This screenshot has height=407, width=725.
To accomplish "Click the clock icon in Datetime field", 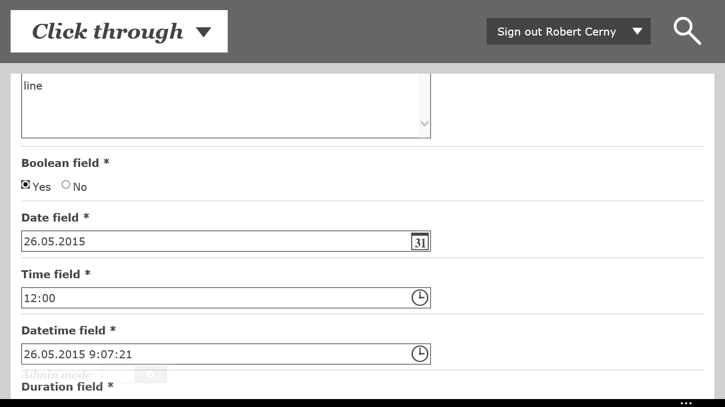I will [420, 354].
